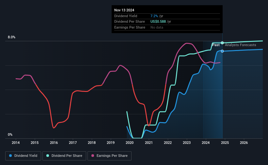Click the 2025 x-axis label
The height and width of the screenshot is (165, 268).
coord(225,143)
